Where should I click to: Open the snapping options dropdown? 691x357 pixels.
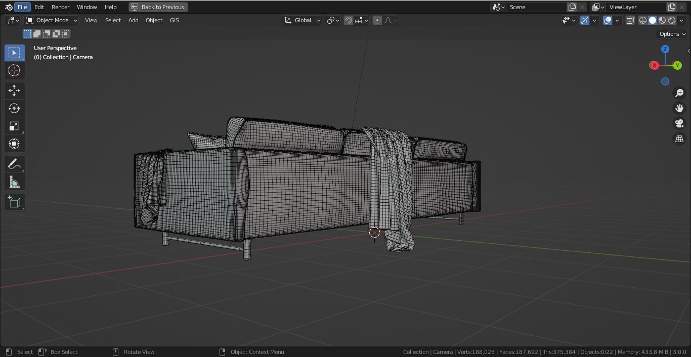coord(361,20)
